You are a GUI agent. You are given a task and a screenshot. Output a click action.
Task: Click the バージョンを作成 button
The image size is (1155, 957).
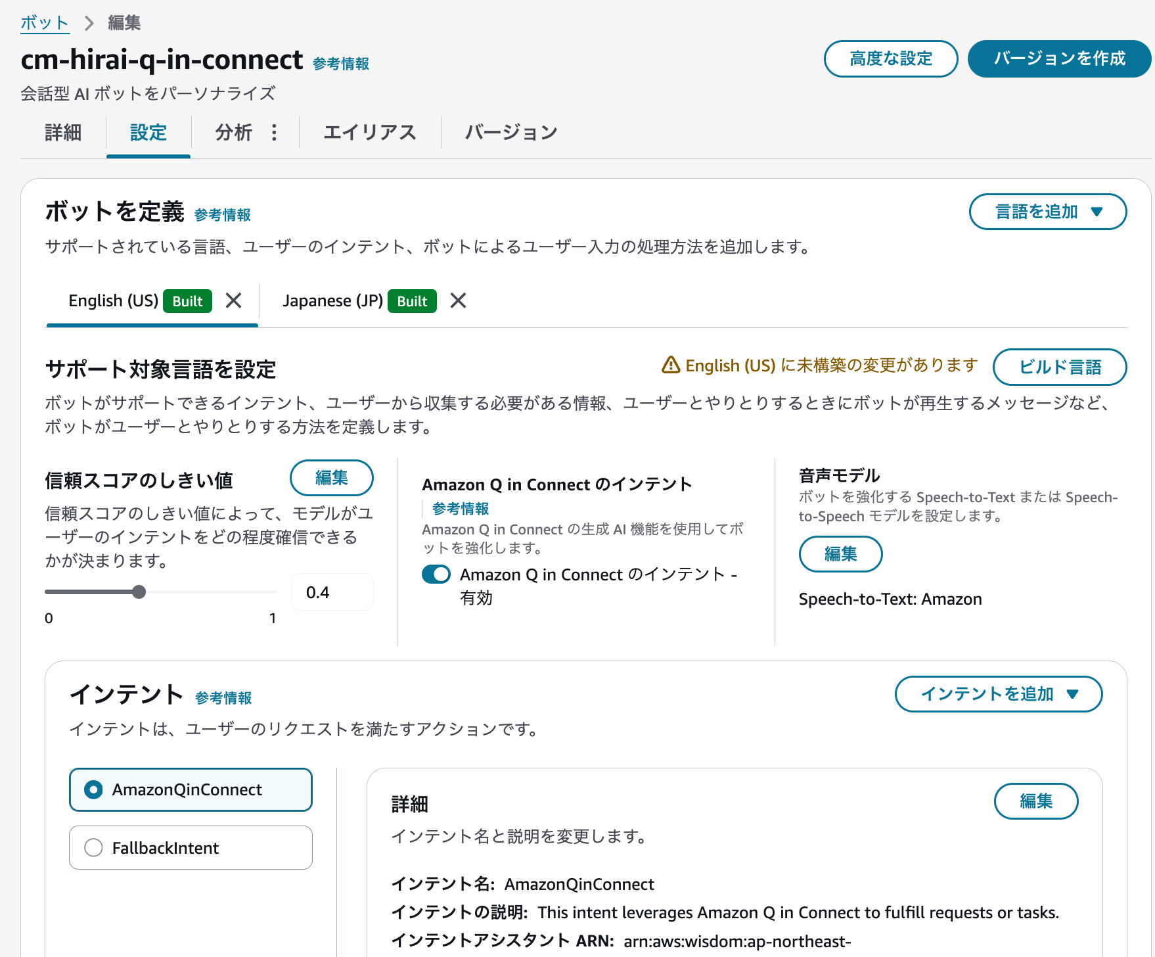click(1058, 58)
